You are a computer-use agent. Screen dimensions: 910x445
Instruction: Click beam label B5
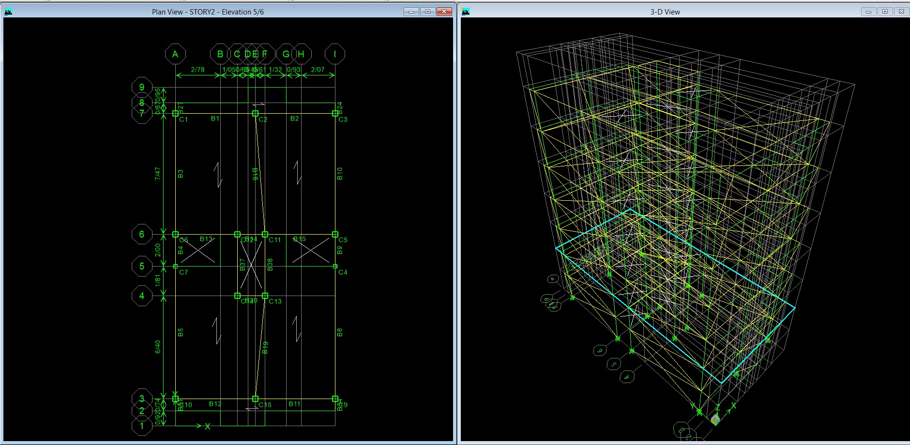tap(181, 332)
